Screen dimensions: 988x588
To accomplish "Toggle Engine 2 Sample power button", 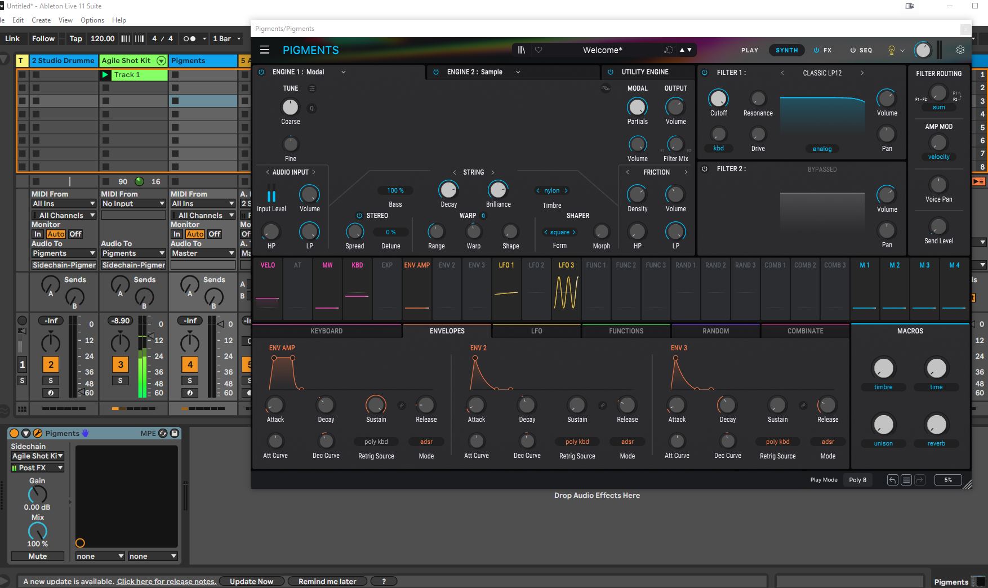I will click(436, 72).
